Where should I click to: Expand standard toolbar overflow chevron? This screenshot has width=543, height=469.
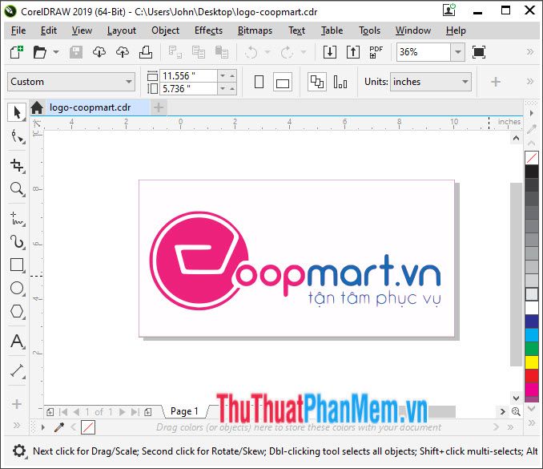[530, 52]
